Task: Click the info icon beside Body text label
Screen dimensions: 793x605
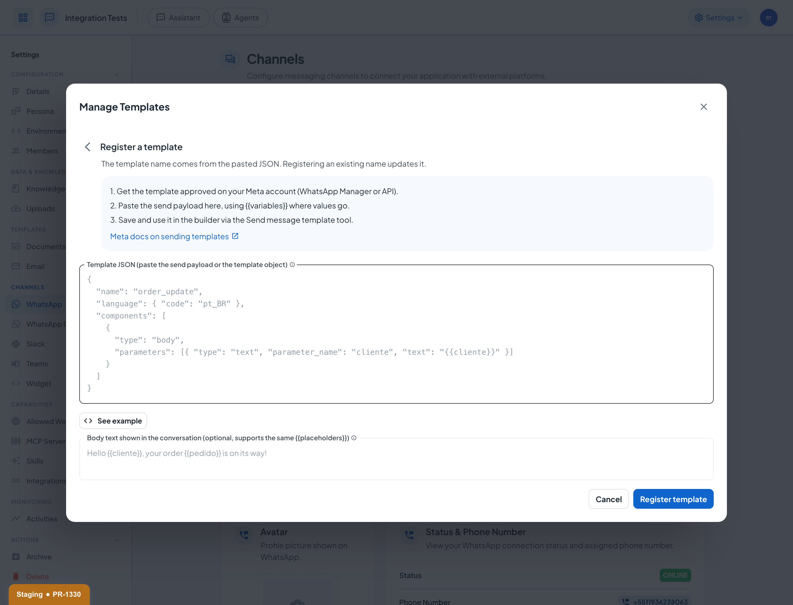Action: click(x=354, y=438)
